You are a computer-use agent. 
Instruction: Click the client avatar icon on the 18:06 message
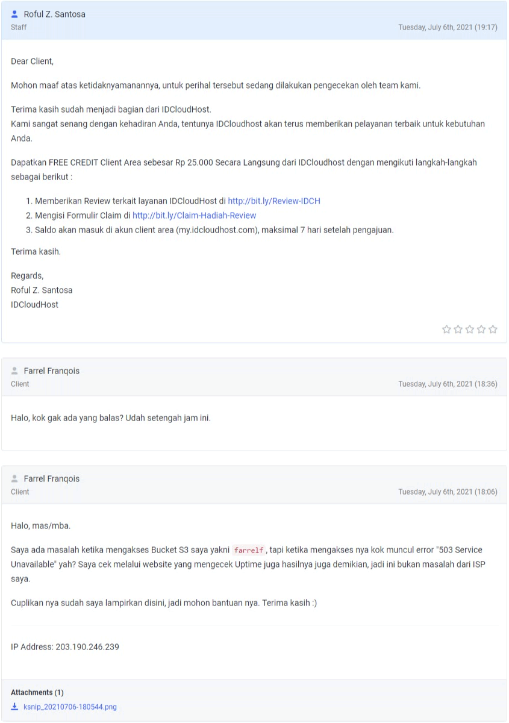point(15,478)
